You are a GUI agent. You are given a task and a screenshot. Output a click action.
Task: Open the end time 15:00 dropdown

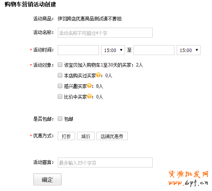(188, 50)
